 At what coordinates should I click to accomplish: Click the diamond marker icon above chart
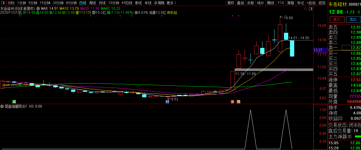(x=305, y=9)
